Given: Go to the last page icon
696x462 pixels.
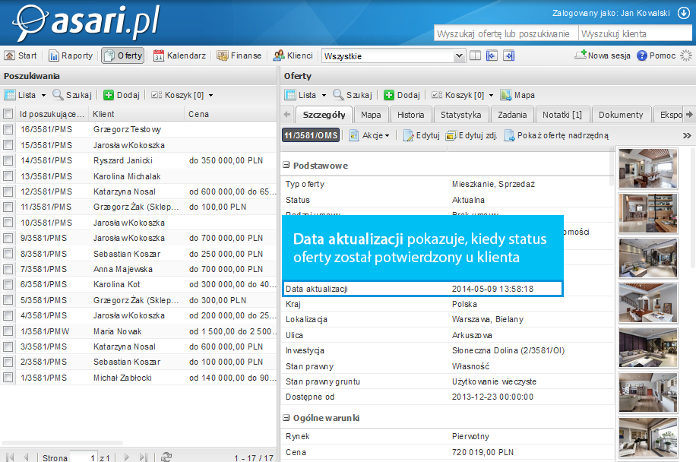Looking at the screenshot, I should pos(143,457).
